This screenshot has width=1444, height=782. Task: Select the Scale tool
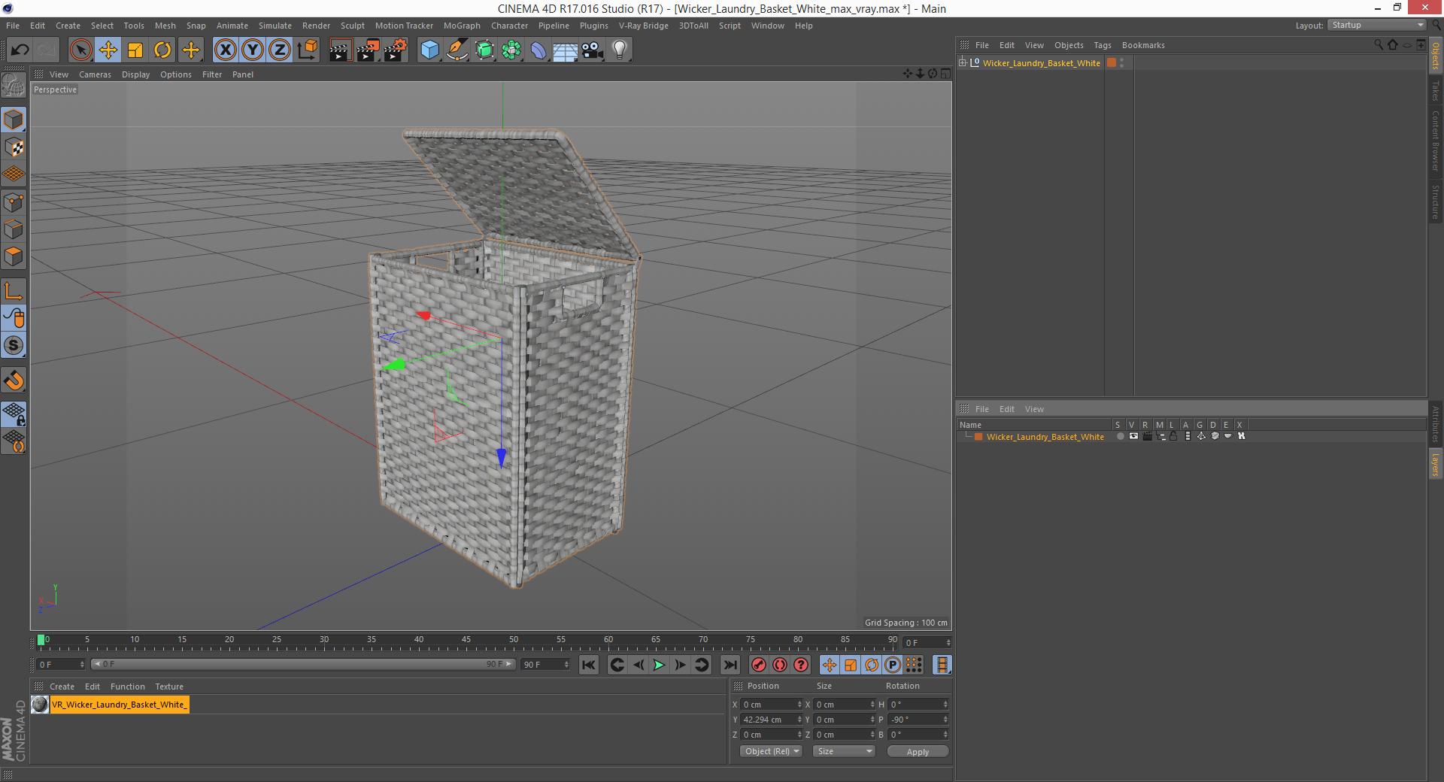[x=135, y=50]
